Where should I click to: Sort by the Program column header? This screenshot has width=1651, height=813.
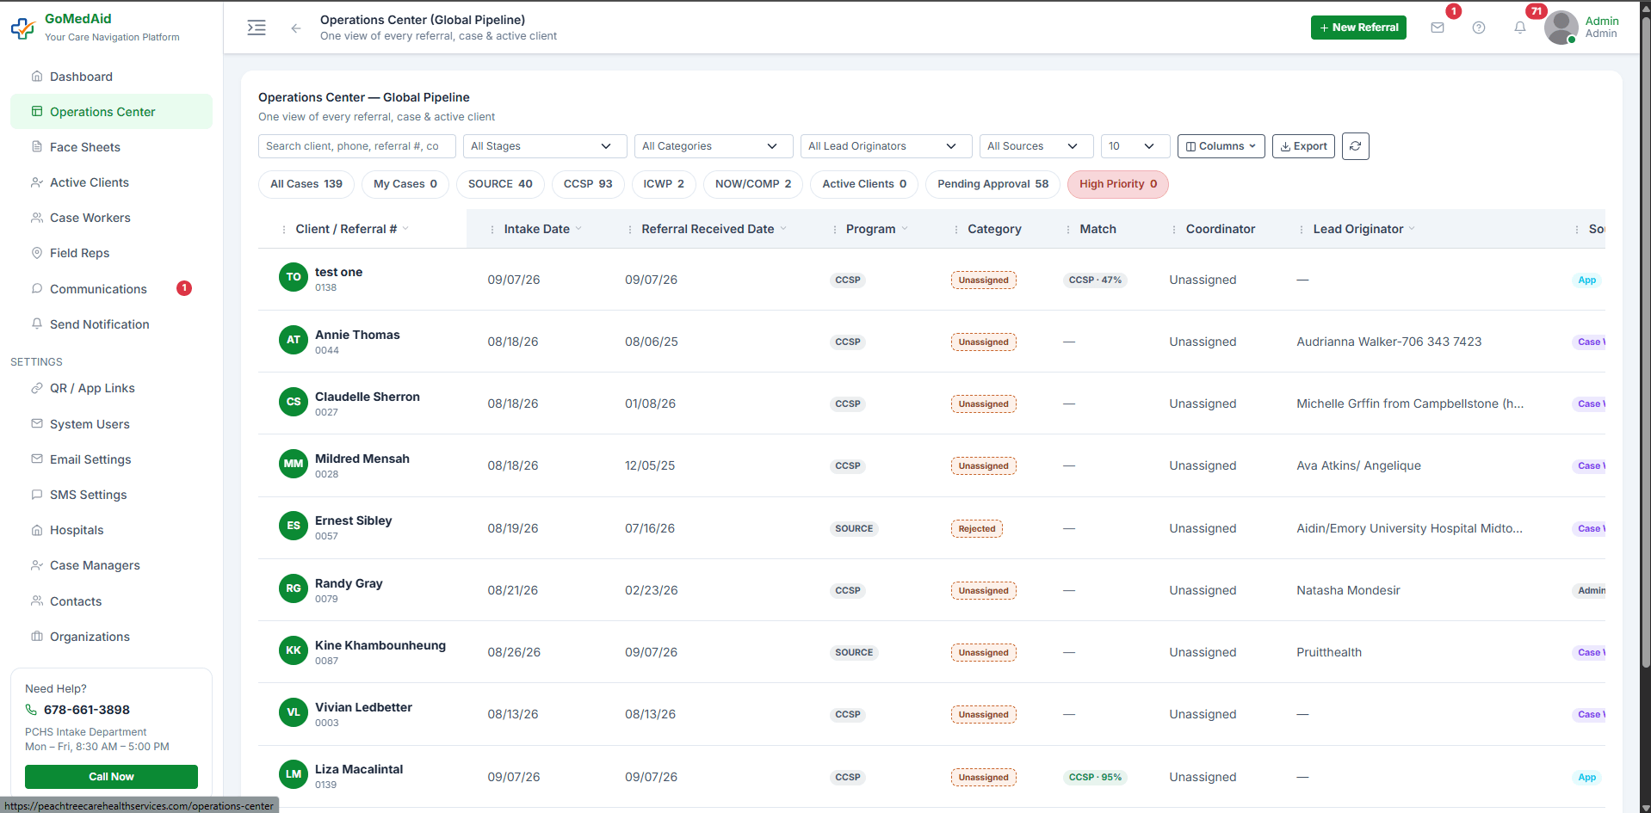(x=870, y=229)
